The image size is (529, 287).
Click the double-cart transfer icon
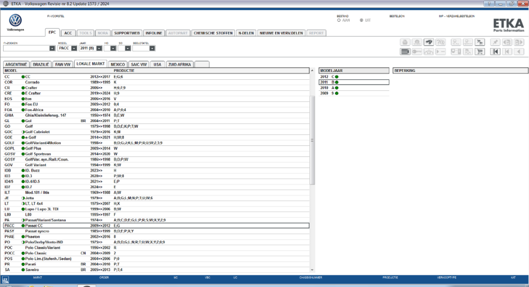point(480,42)
